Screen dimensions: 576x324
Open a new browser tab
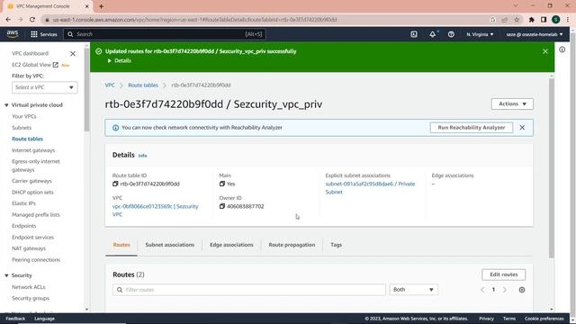tap(101, 6)
